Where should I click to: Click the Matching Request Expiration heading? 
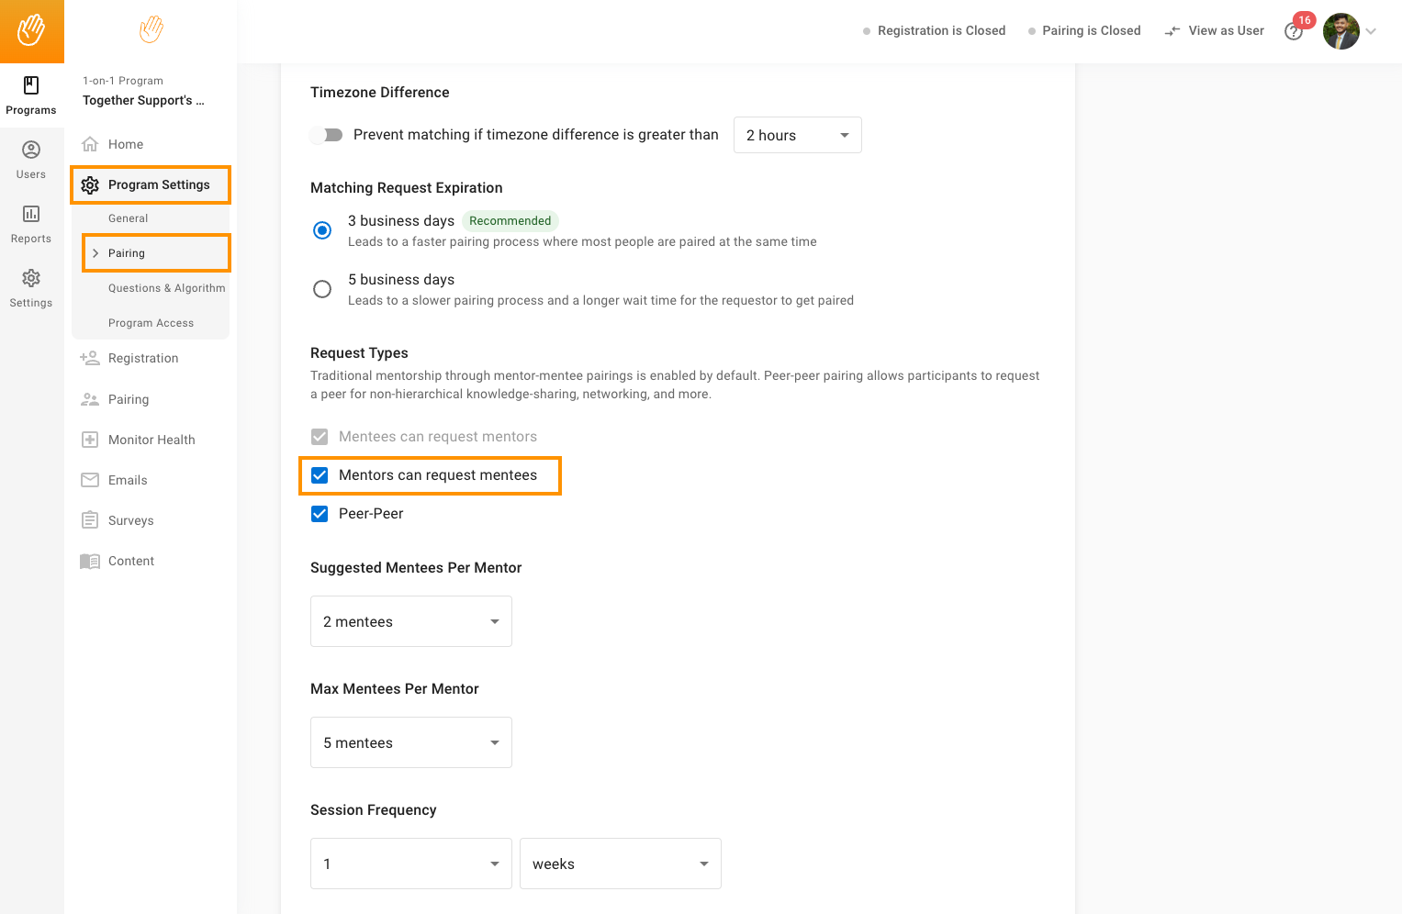pos(407,188)
